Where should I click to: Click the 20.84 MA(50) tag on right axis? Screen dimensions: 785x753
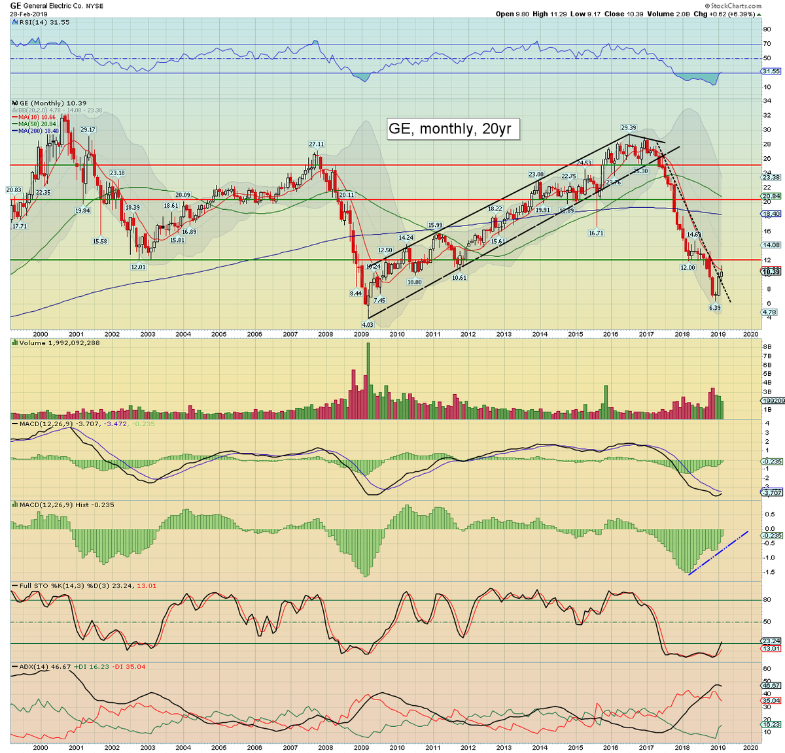pyautogui.click(x=772, y=195)
